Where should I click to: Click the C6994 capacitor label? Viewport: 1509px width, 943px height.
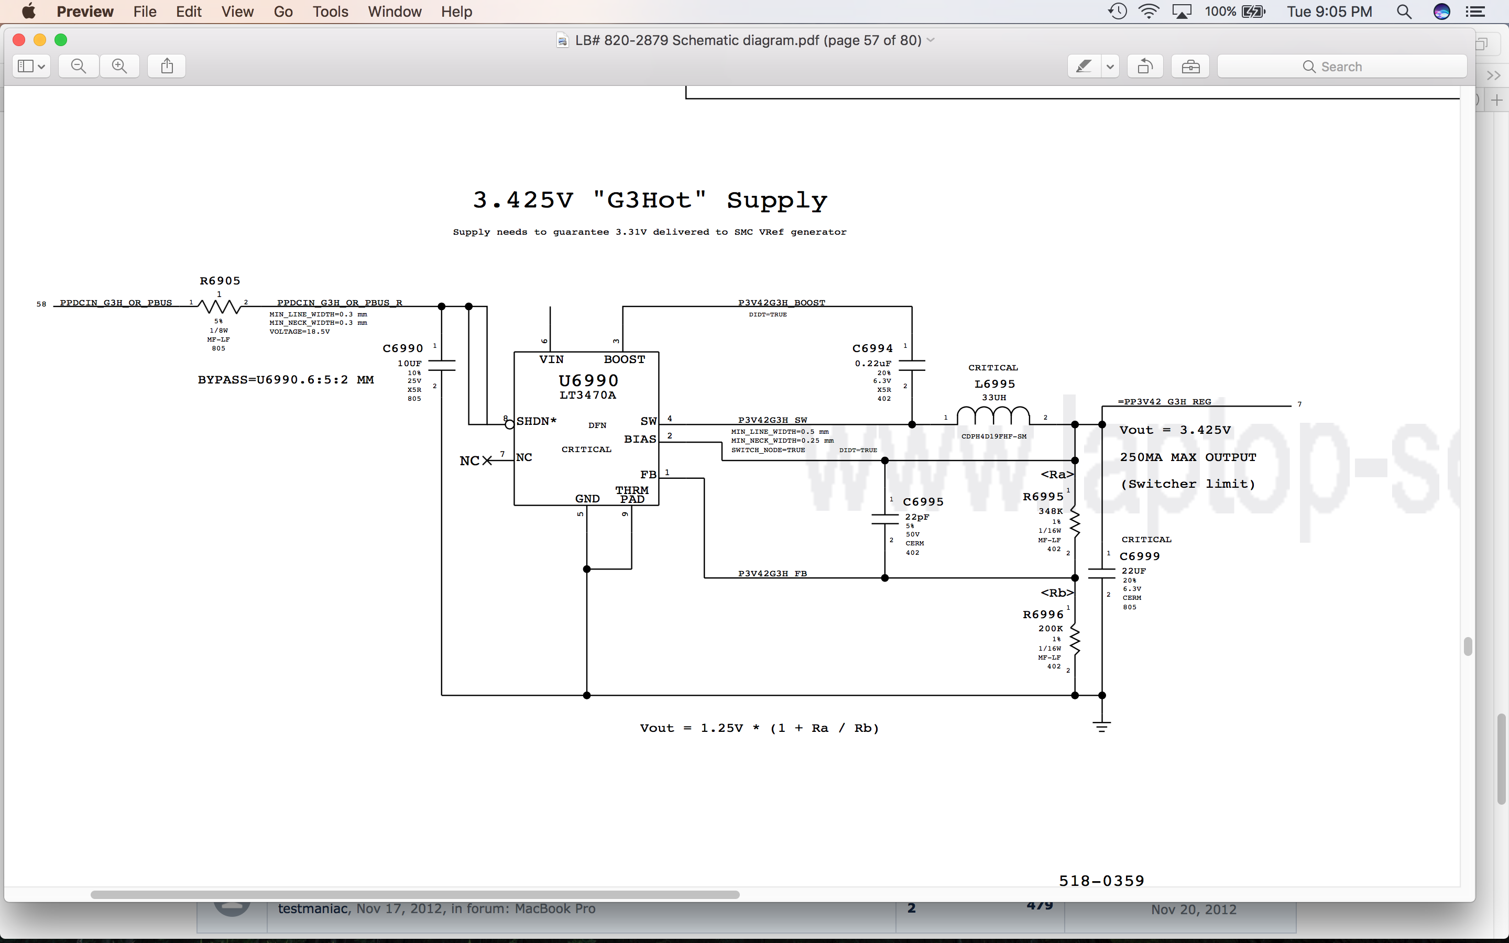click(x=872, y=348)
